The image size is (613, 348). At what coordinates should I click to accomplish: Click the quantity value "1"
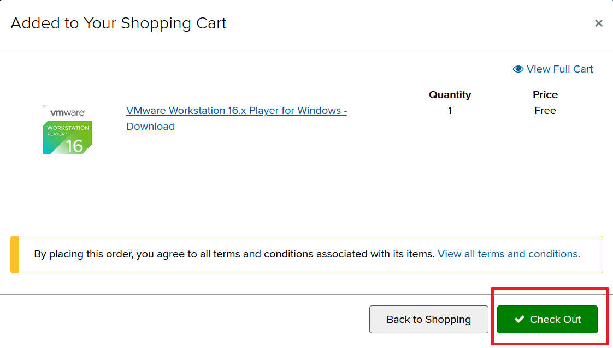coord(450,111)
